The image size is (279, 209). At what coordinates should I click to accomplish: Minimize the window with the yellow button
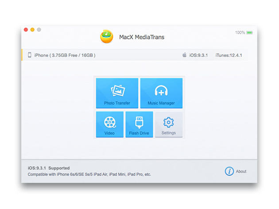pyautogui.click(x=32, y=30)
